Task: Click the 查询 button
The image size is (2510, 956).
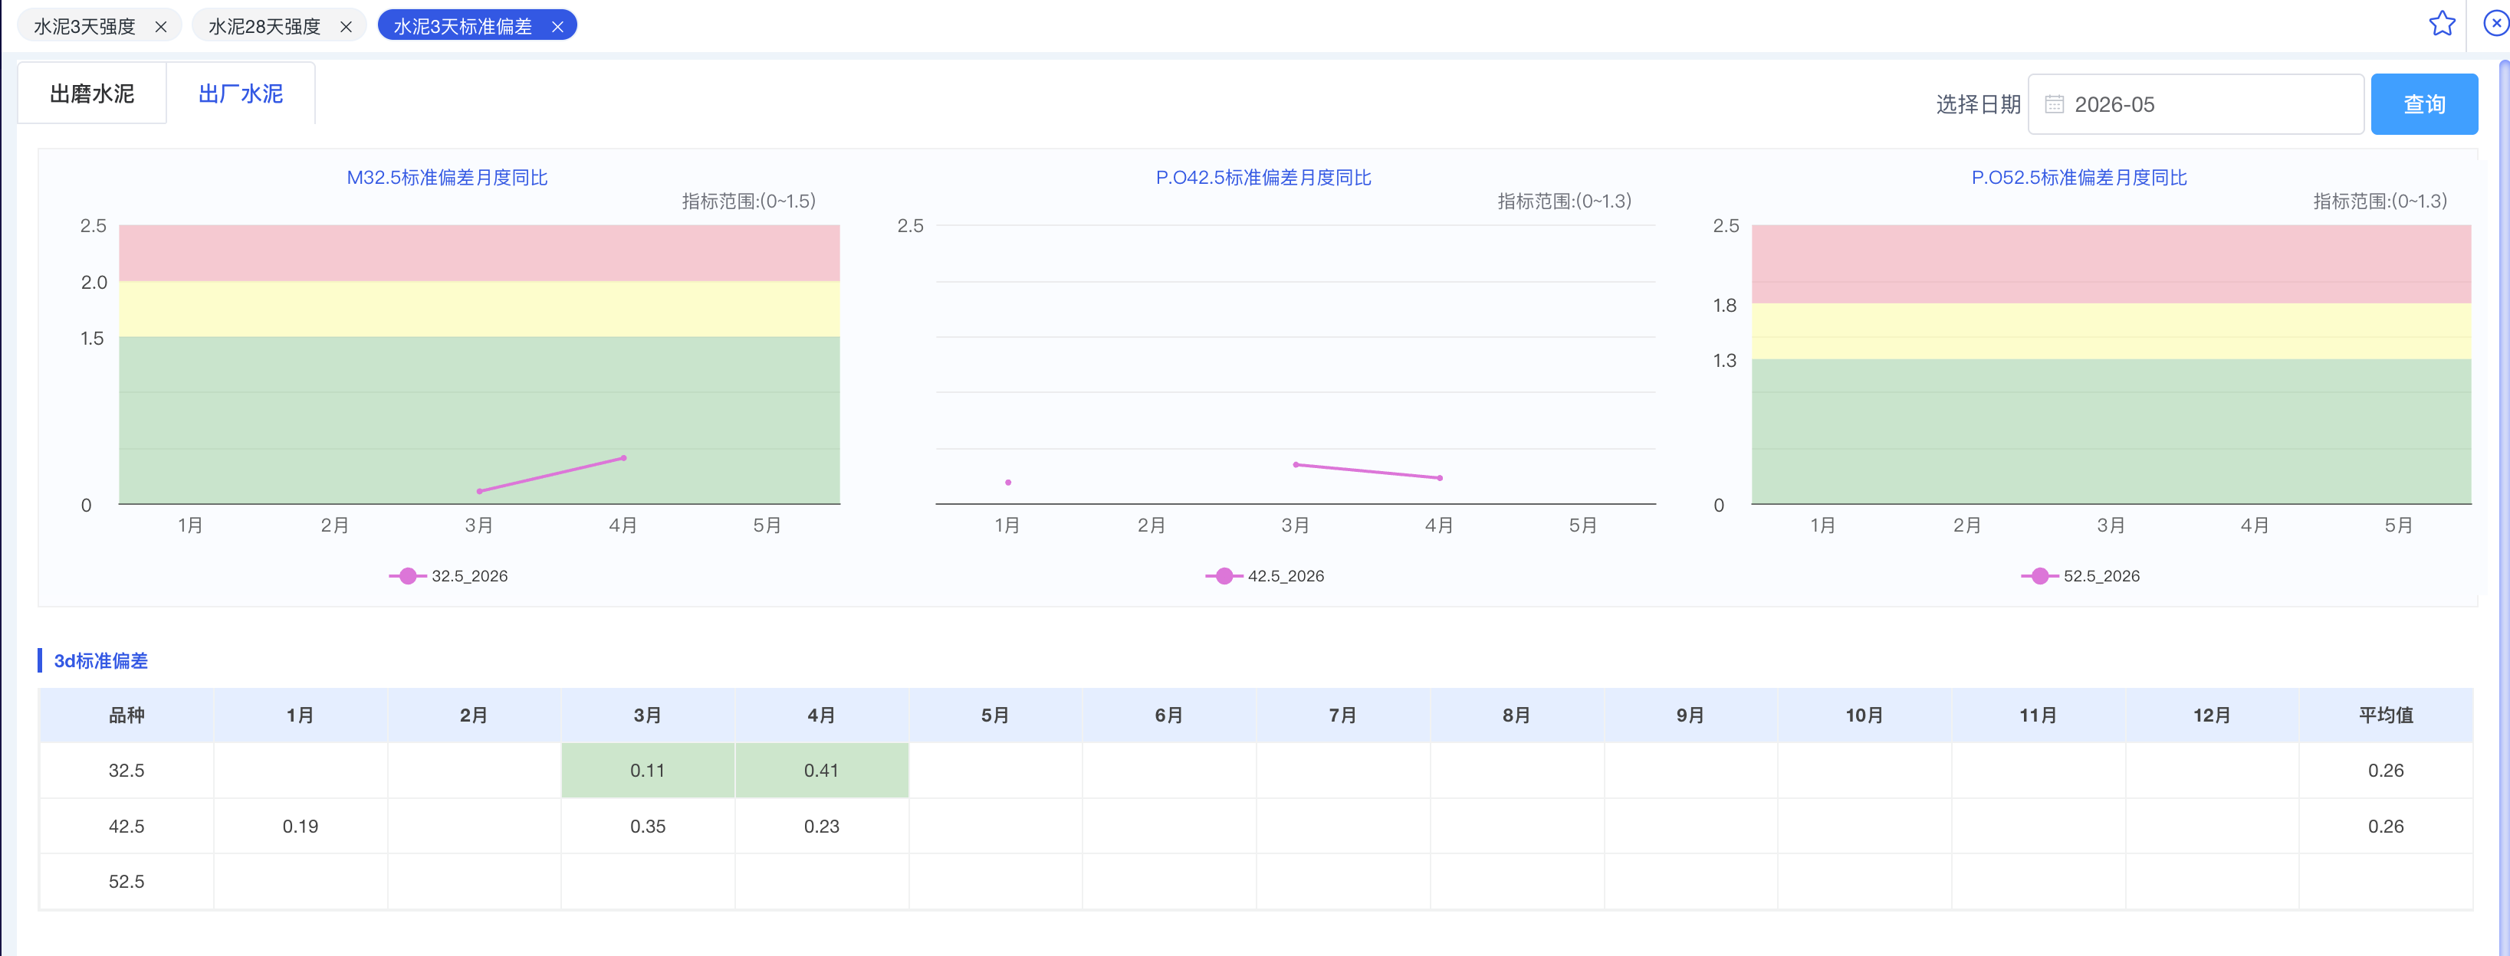Action: 2423,104
